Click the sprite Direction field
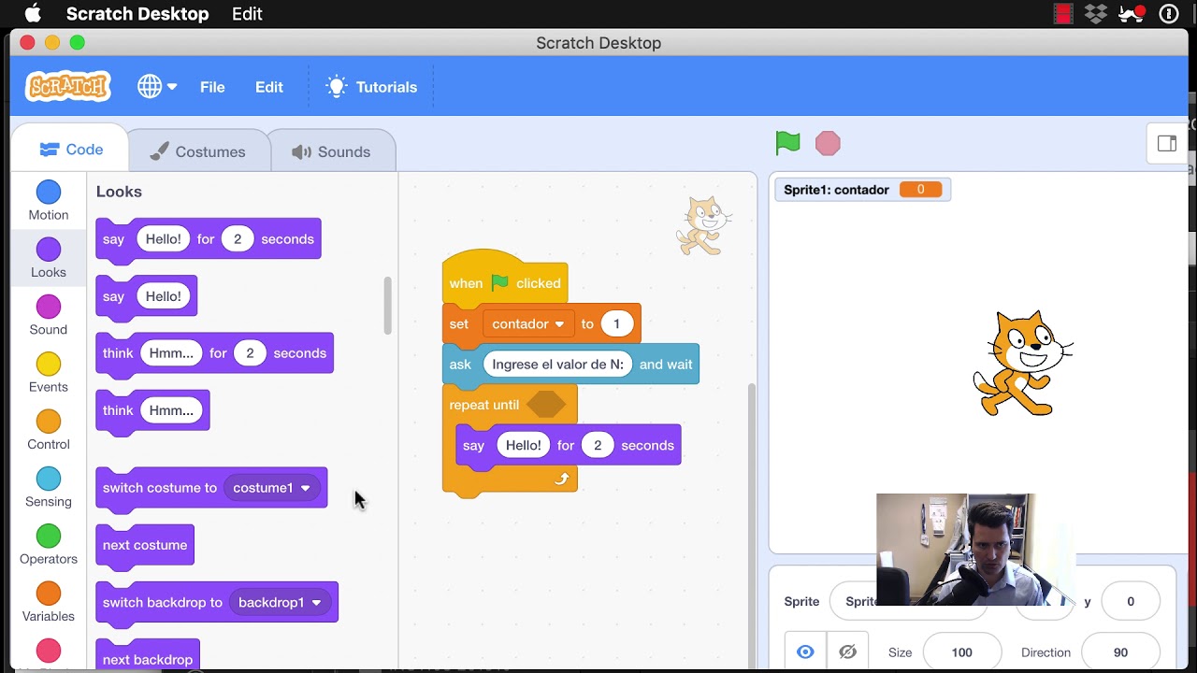 [1120, 652]
